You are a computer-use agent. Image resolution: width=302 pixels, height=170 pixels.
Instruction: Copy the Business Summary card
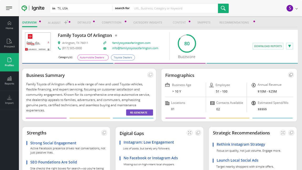(150, 75)
